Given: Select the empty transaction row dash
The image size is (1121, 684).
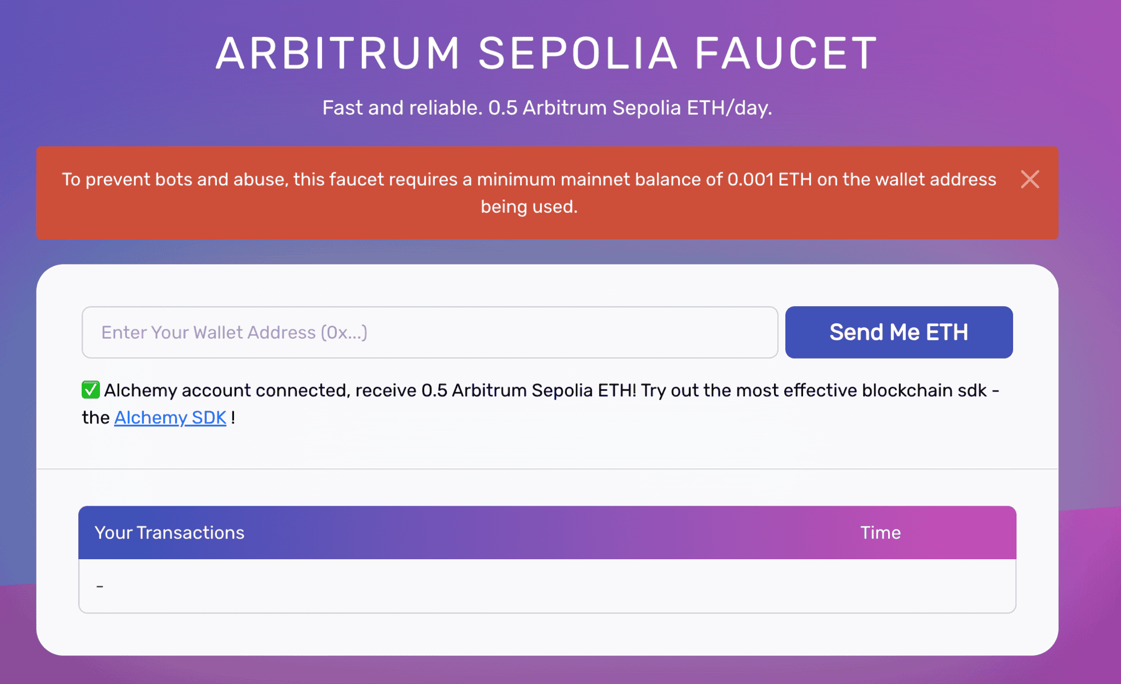Looking at the screenshot, I should click(100, 585).
